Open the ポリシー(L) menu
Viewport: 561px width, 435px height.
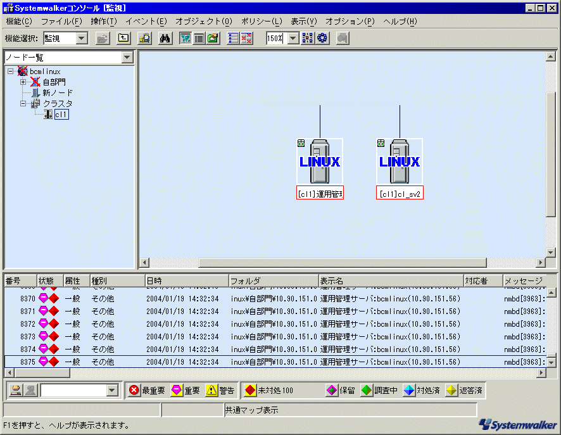(x=261, y=22)
